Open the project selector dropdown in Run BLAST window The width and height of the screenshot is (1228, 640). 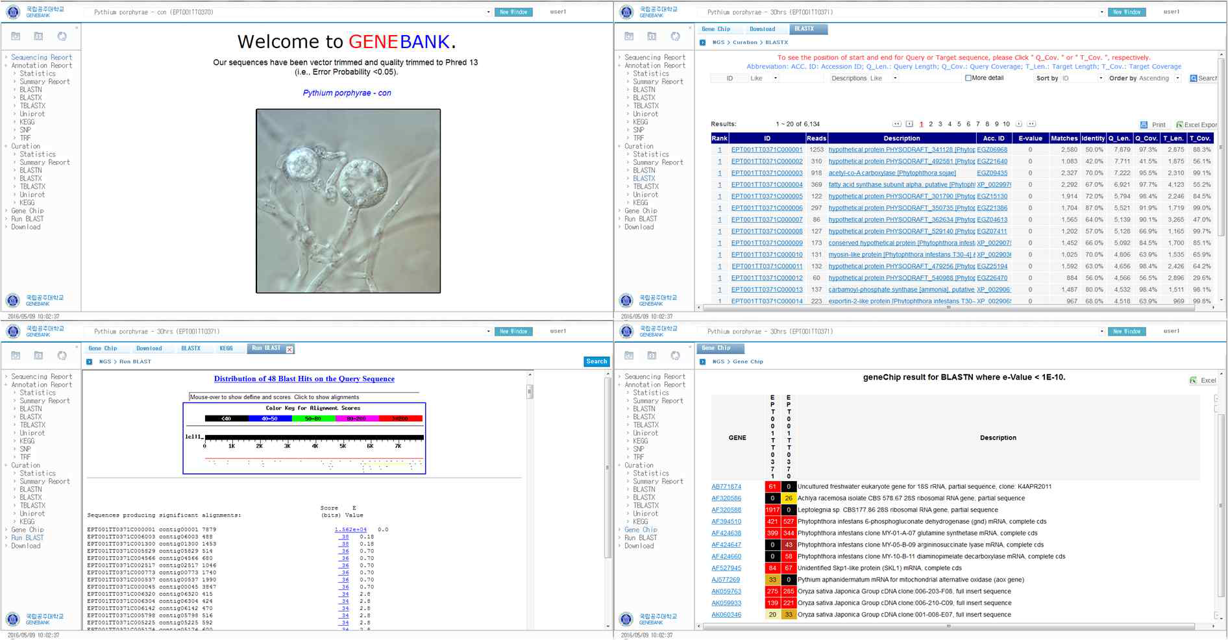click(488, 332)
